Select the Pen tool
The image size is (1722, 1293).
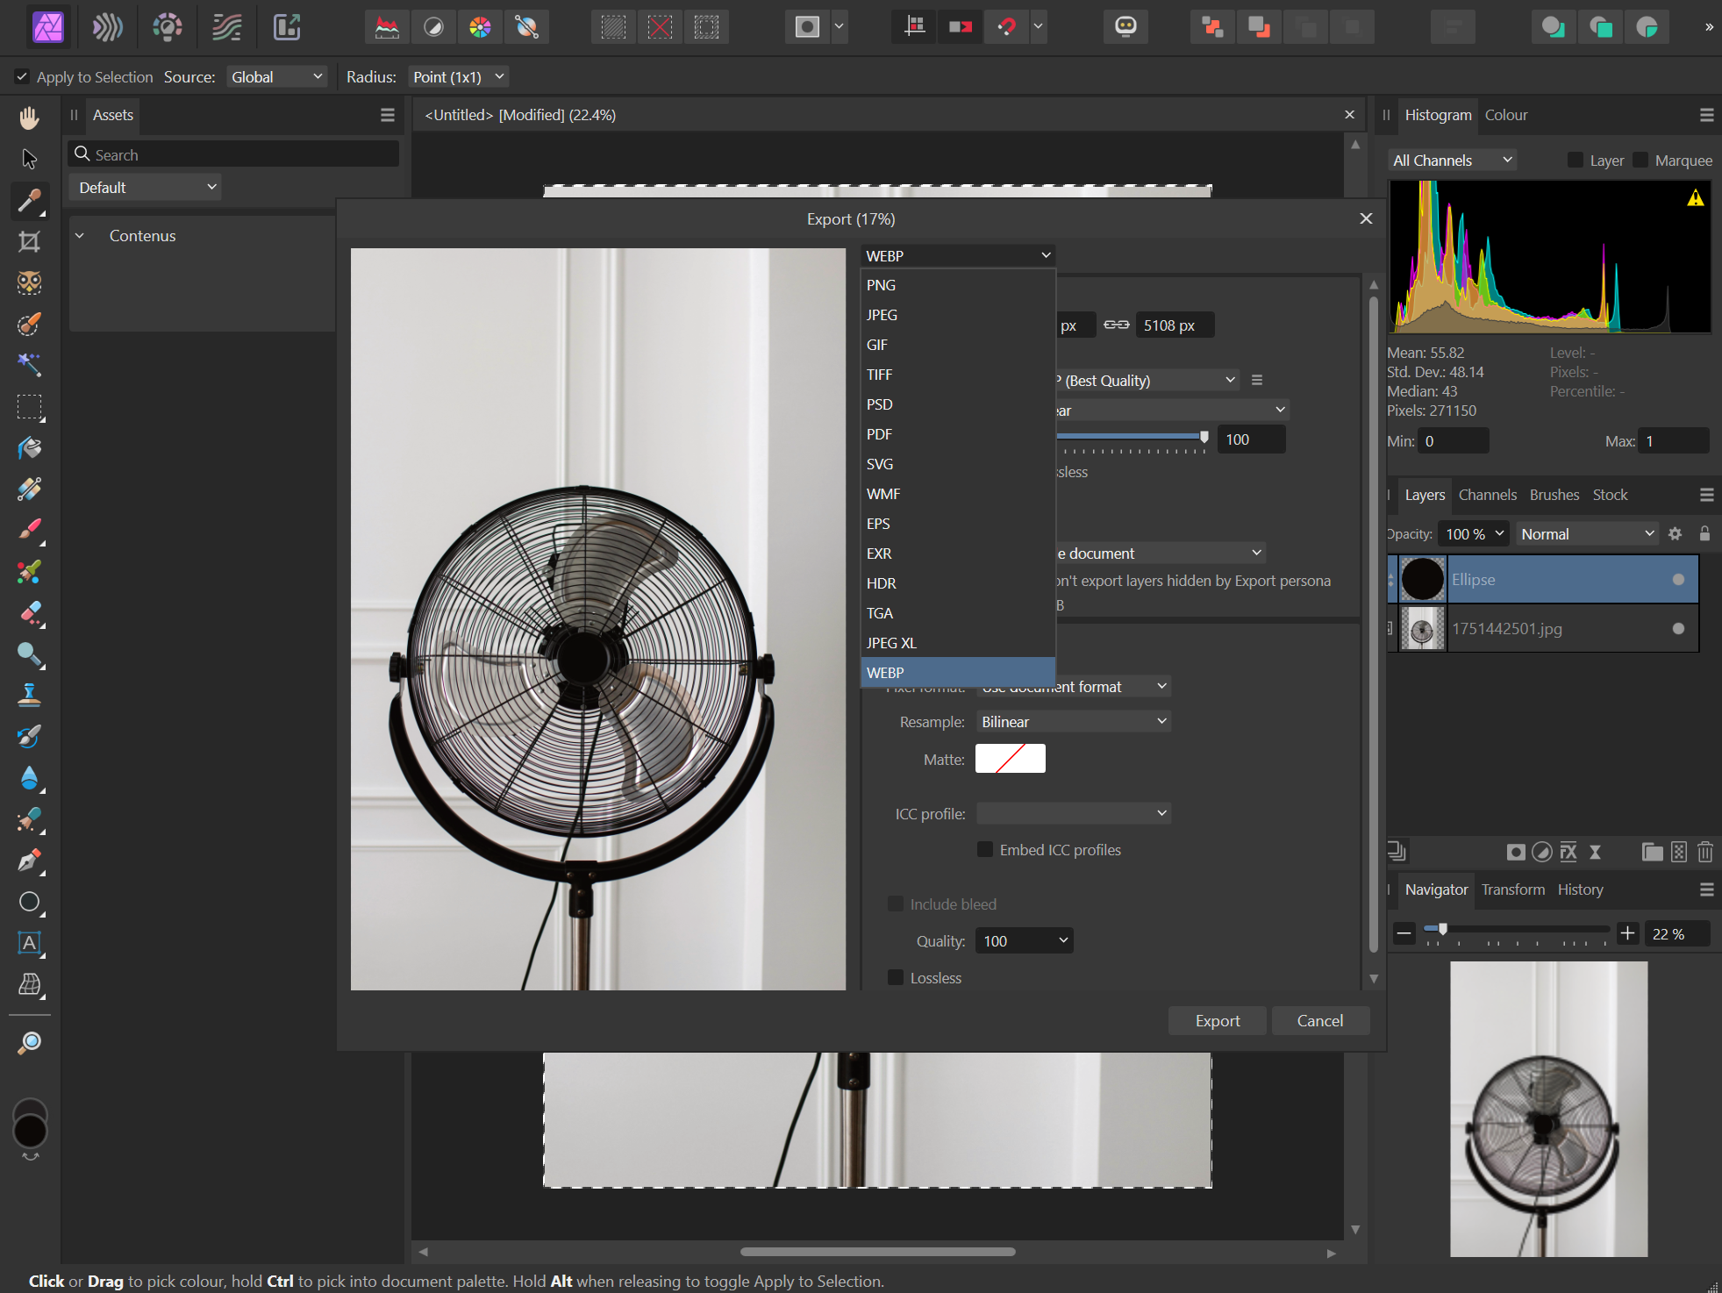(30, 861)
